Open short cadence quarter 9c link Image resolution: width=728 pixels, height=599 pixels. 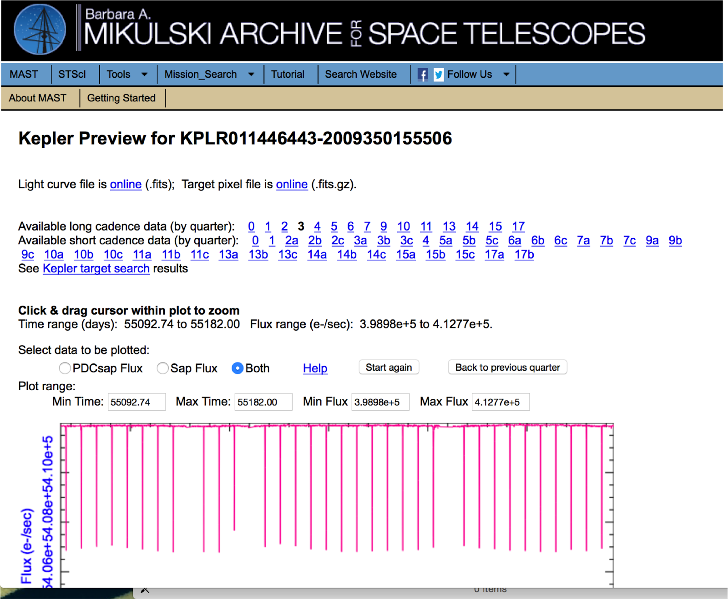pos(28,255)
